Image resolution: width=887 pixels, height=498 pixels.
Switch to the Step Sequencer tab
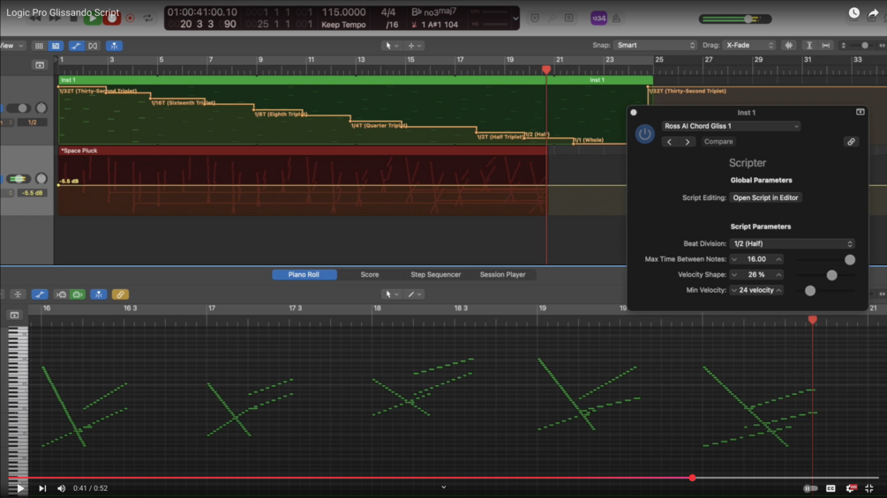coord(436,274)
